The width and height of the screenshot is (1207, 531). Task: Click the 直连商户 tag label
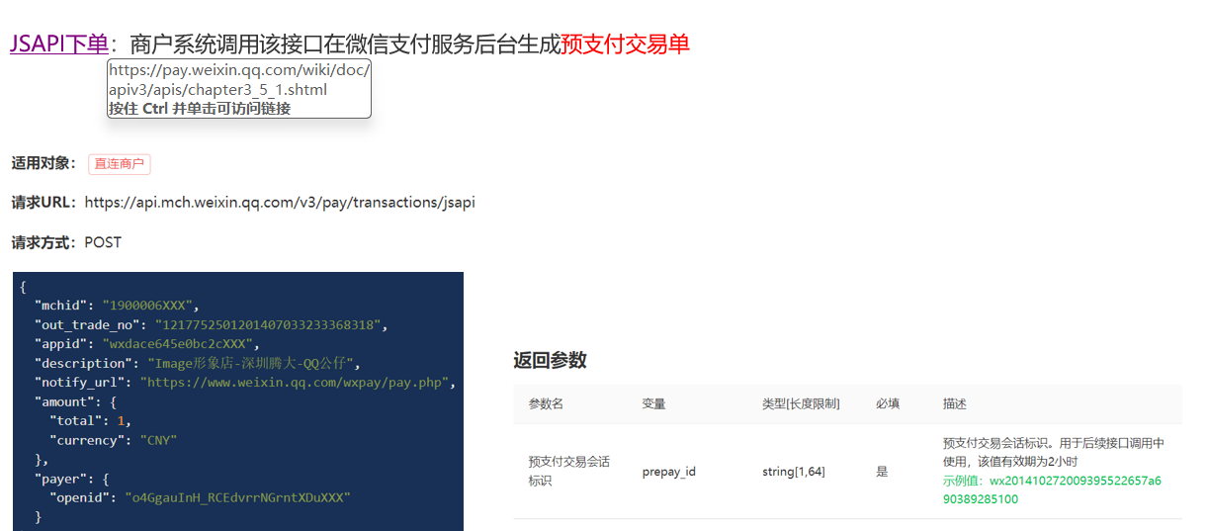point(120,164)
